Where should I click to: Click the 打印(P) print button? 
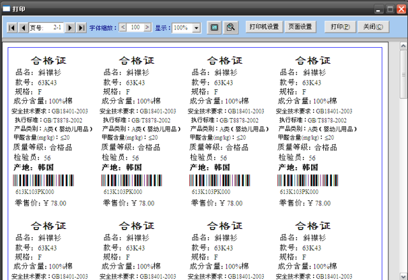[x=340, y=27]
